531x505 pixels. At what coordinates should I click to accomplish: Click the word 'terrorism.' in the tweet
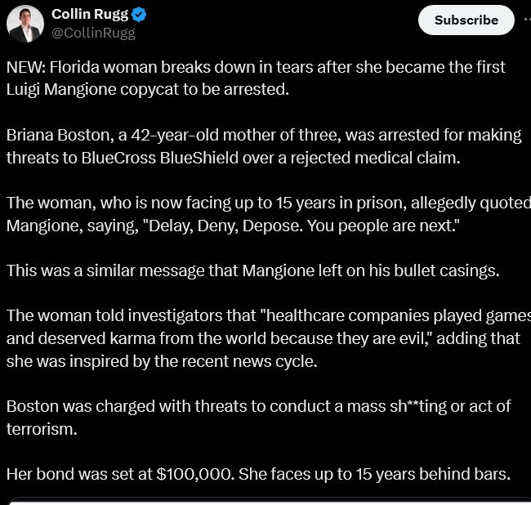click(42, 429)
